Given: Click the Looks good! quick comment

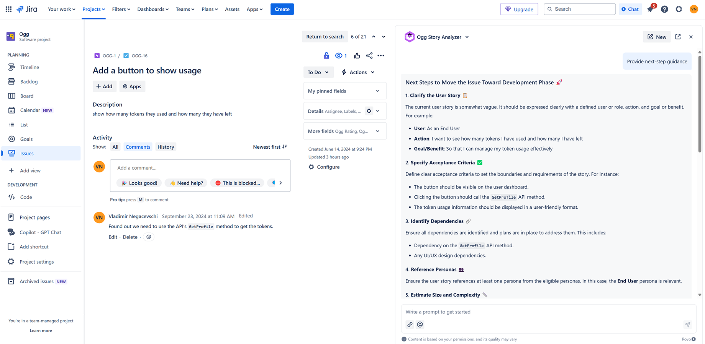Looking at the screenshot, I should tap(139, 183).
